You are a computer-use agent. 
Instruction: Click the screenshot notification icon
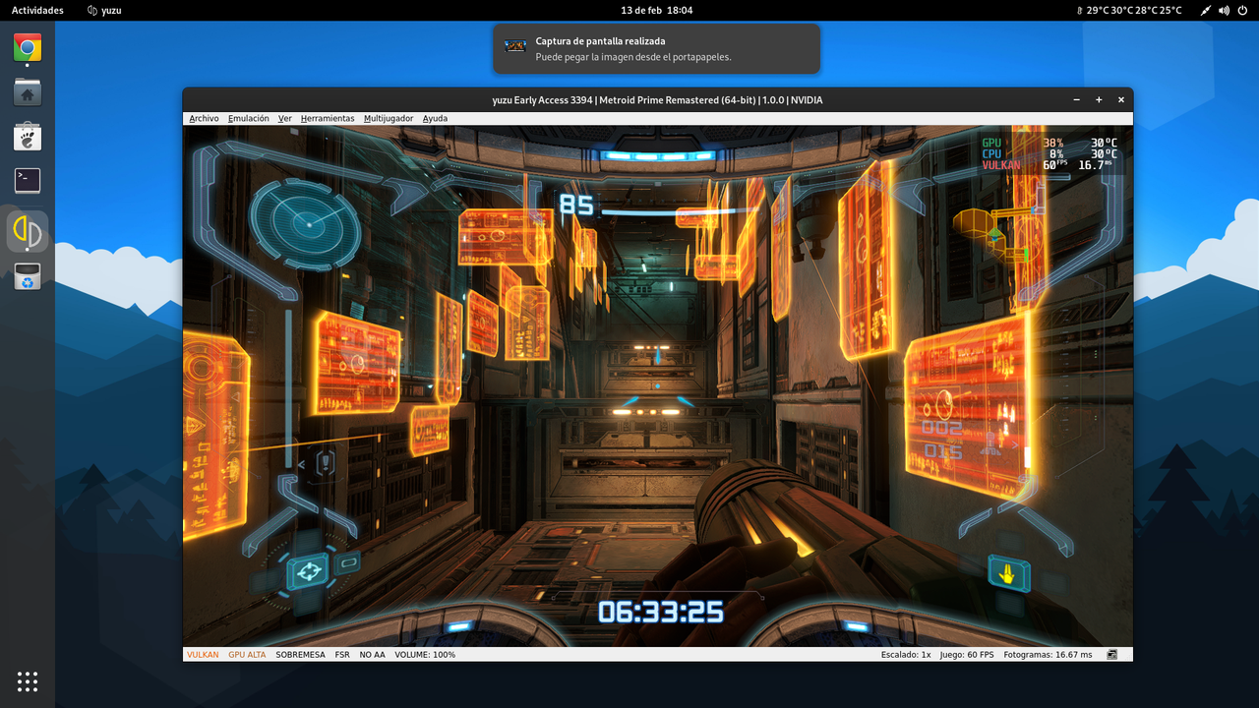point(515,46)
